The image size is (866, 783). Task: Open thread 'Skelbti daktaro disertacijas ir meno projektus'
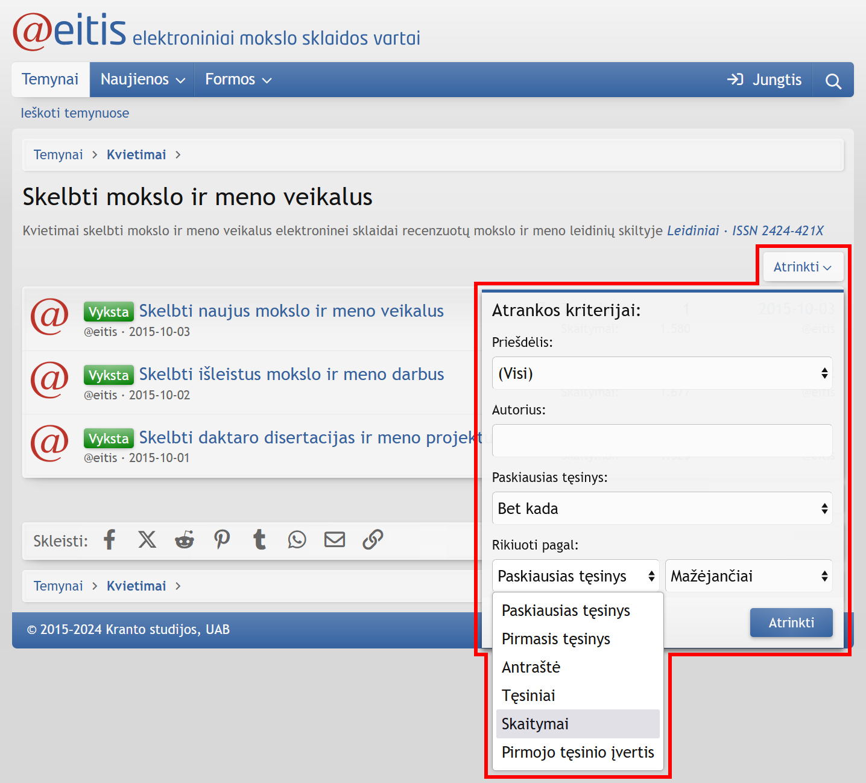pyautogui.click(x=309, y=437)
